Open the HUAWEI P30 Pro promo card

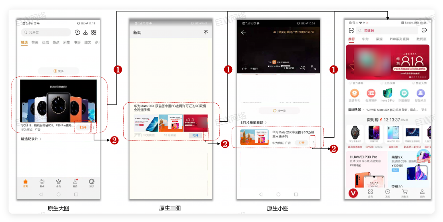click(367, 169)
